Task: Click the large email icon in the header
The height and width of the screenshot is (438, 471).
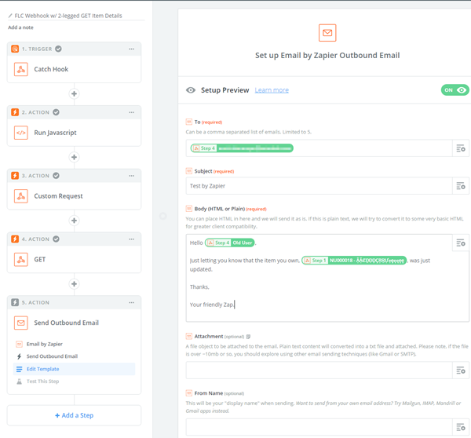Action: [327, 33]
